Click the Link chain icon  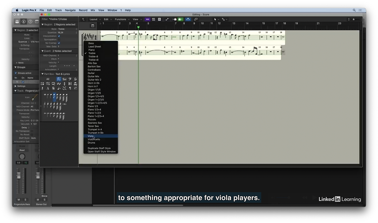coord(196,19)
